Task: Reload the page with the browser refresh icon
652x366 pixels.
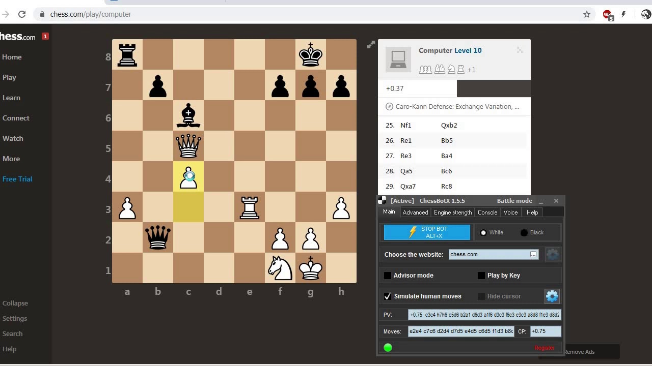Action: pos(22,14)
